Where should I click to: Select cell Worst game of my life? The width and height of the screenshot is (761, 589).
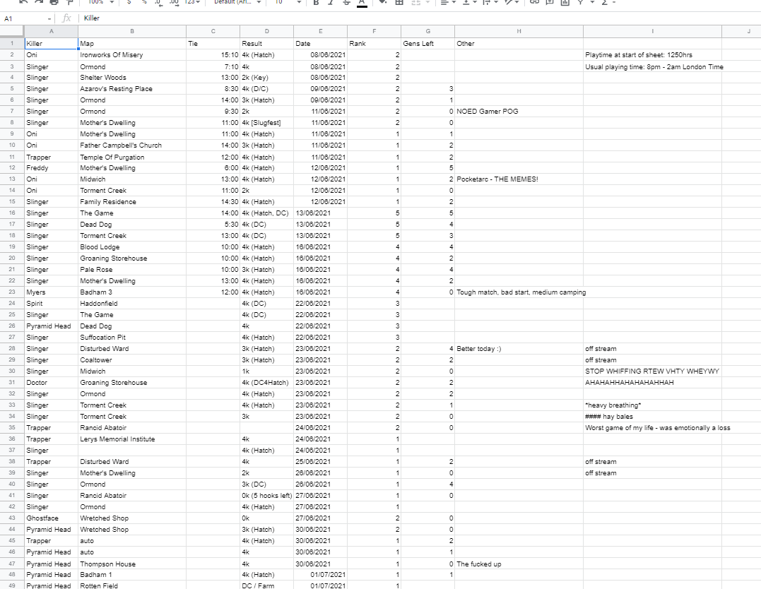[652, 427]
